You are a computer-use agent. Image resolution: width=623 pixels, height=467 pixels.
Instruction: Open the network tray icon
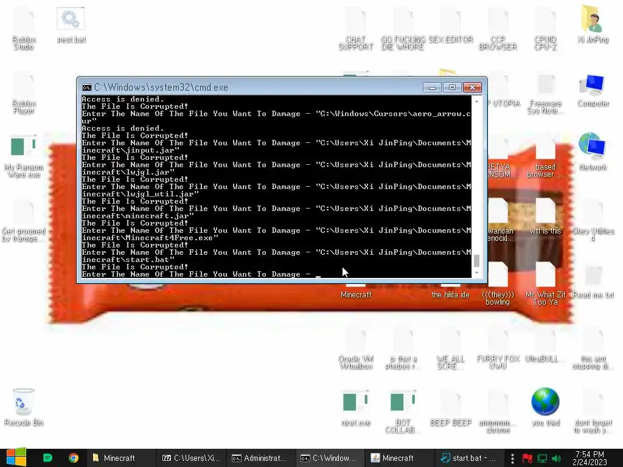(x=542, y=458)
